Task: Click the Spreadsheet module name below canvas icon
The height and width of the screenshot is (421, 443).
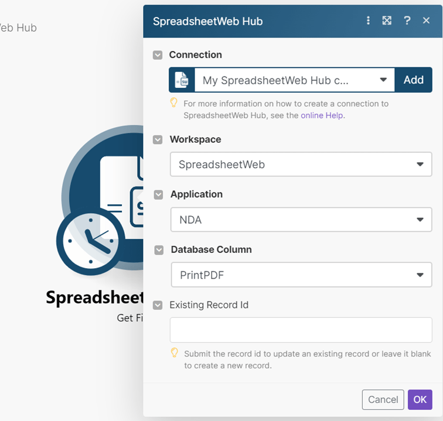Action: pyautogui.click(x=95, y=297)
